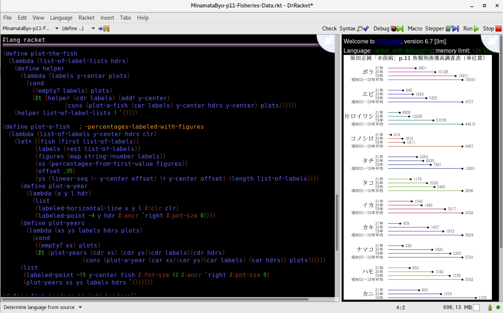Click the blue arrow next to the save icon
The image size is (503, 313).
[101, 28]
